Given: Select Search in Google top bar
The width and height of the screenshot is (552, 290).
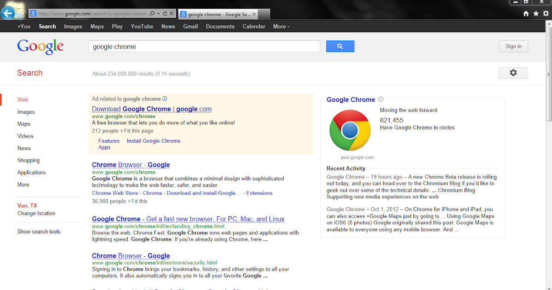Looking at the screenshot, I should [47, 26].
